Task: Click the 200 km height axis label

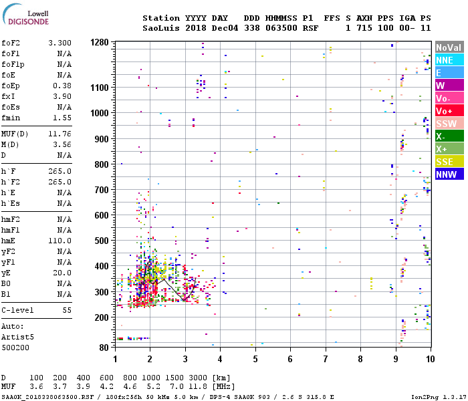Action: point(102,317)
